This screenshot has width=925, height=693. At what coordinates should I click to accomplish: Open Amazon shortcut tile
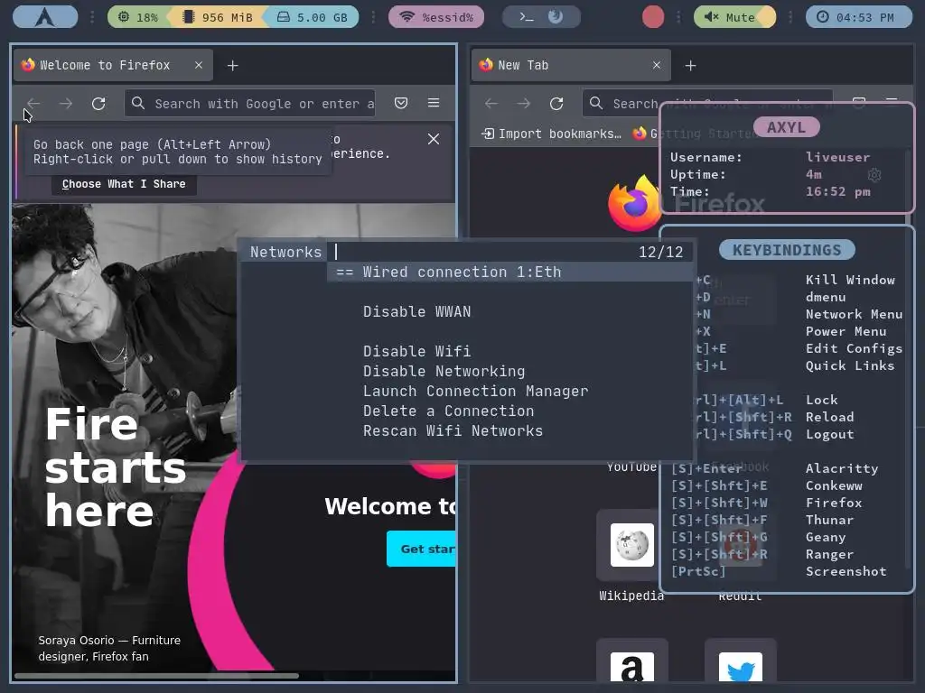(631, 661)
